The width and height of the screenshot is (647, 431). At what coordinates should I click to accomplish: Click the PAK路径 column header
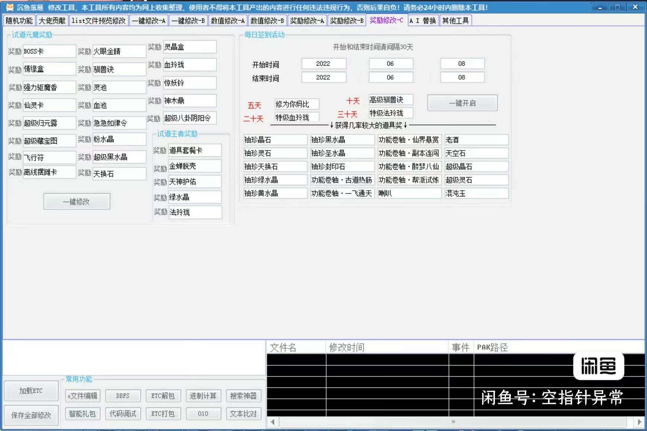(559, 347)
